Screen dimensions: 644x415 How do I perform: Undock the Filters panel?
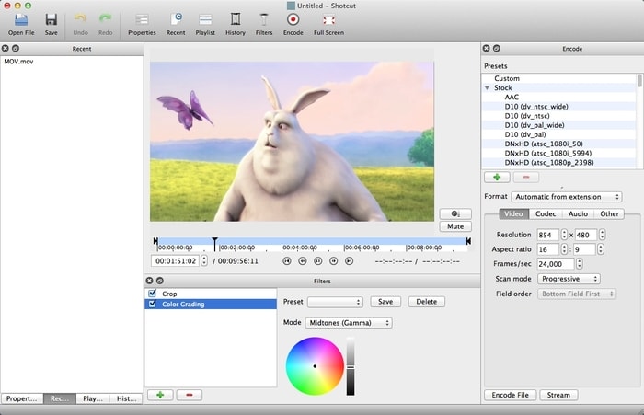click(x=160, y=281)
